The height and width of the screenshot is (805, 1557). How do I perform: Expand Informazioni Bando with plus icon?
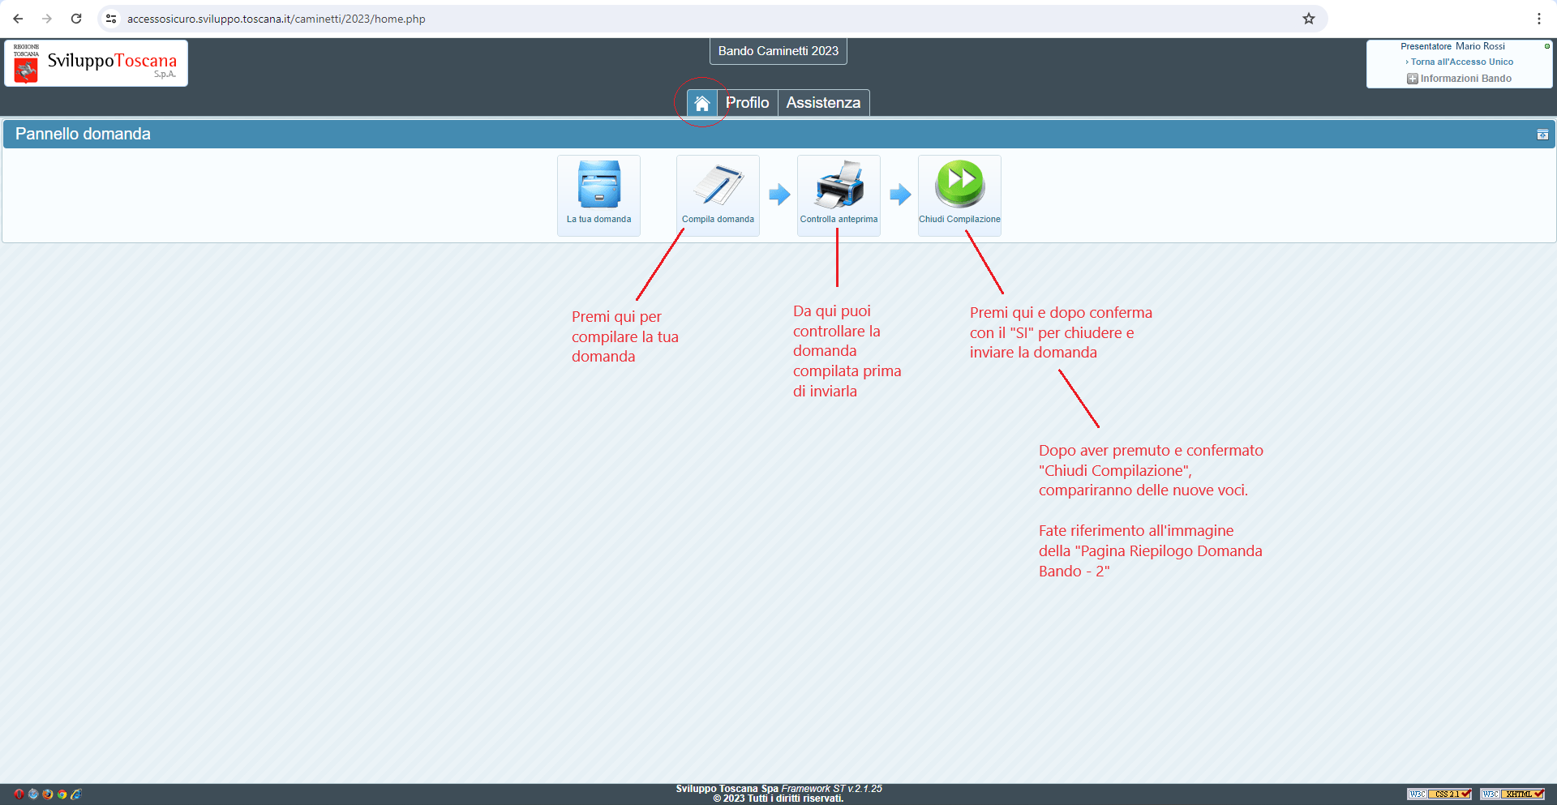(x=1412, y=79)
